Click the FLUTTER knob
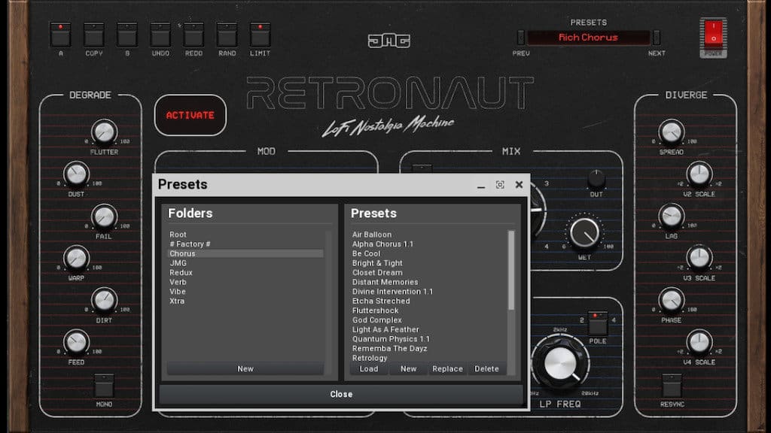 pyautogui.click(x=104, y=133)
